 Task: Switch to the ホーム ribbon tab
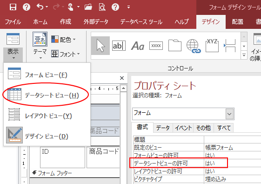pos(40,22)
